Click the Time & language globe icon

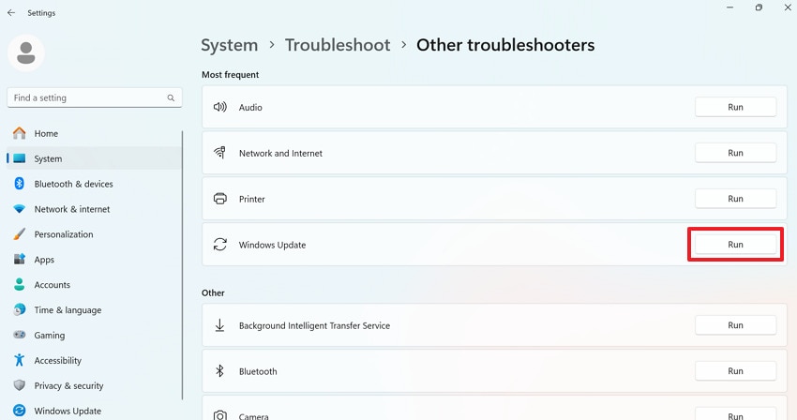click(x=20, y=309)
